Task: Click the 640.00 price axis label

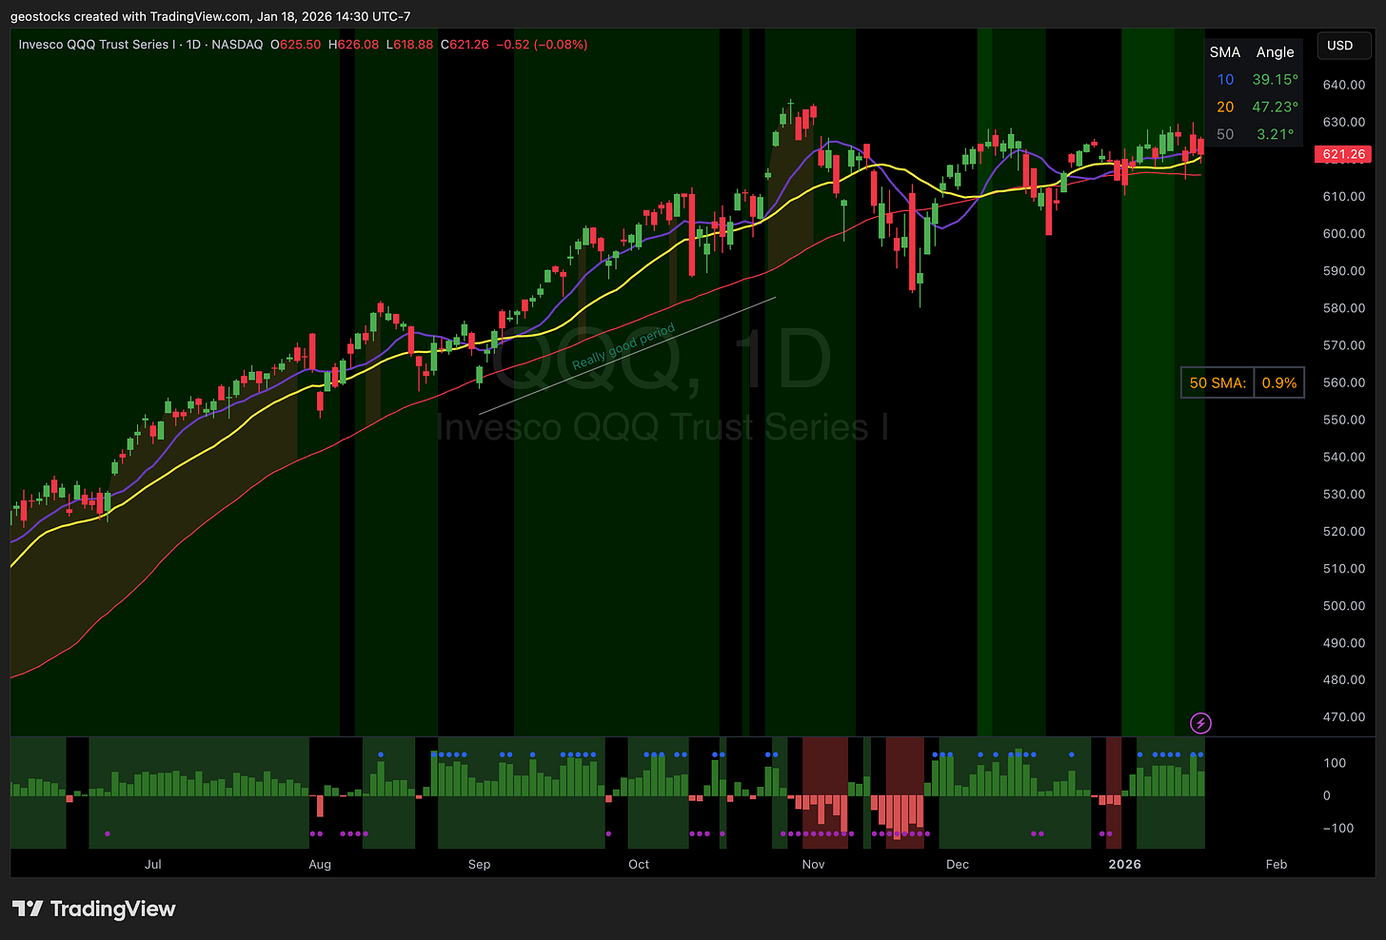Action: 1344,85
